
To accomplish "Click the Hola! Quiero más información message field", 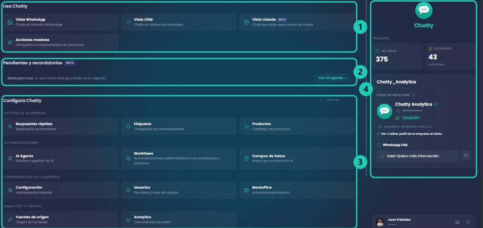I will (418, 156).
